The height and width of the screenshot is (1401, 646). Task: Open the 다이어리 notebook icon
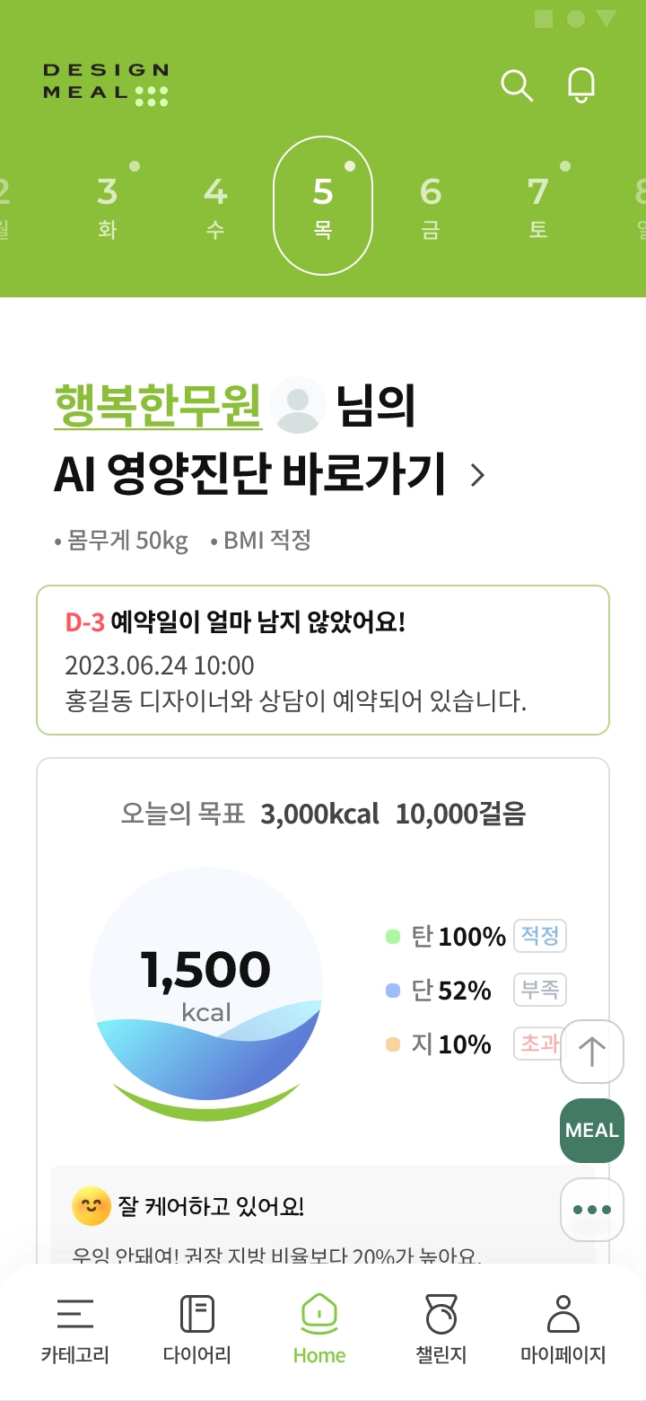click(196, 1327)
